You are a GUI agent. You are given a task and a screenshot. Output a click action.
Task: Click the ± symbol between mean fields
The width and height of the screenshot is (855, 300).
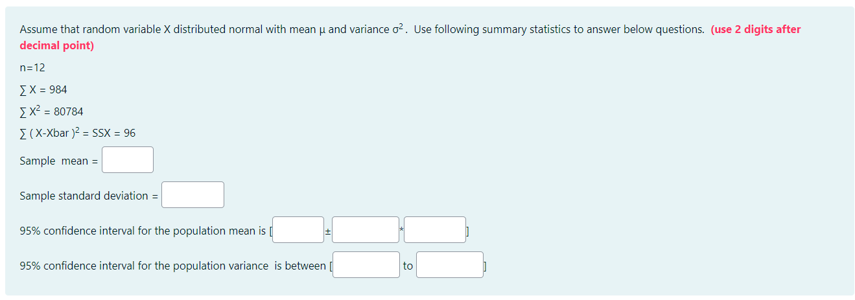tap(328, 231)
